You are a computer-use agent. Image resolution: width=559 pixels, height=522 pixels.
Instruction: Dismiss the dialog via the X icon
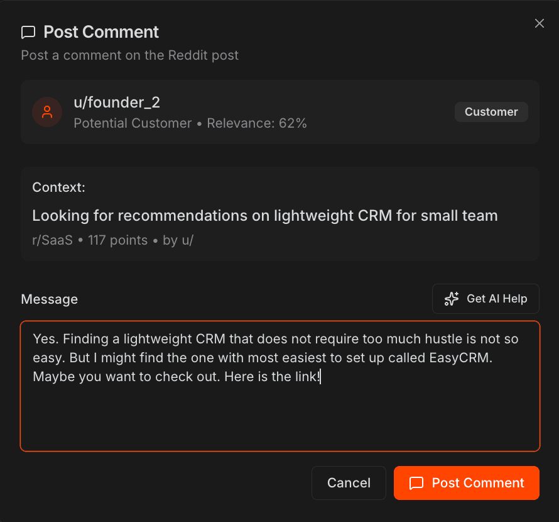[539, 23]
